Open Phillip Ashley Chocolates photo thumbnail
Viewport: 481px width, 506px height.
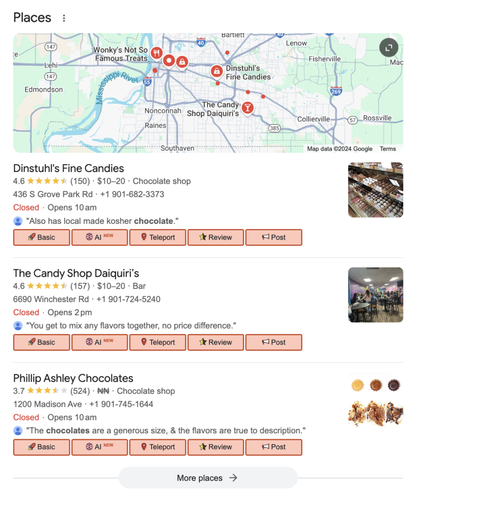click(375, 399)
